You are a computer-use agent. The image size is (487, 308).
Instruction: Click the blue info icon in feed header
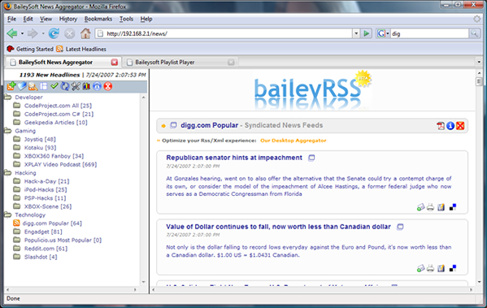(450, 126)
